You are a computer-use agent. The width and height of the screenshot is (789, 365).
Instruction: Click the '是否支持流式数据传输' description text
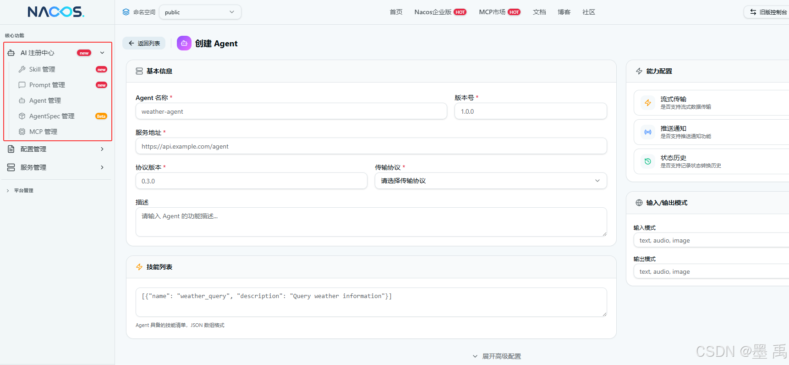(685, 107)
